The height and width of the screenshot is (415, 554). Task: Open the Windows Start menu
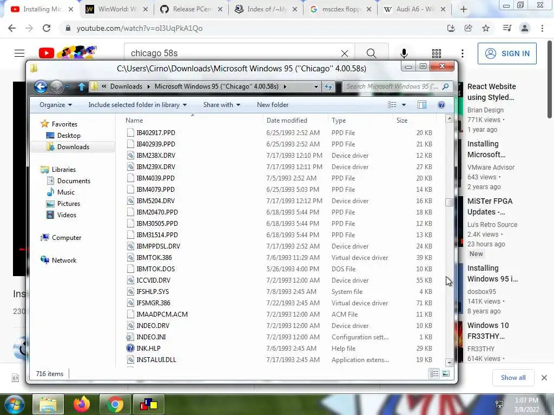(14, 404)
